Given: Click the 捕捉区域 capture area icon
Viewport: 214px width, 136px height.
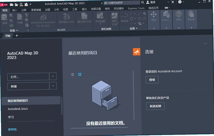Looking at the screenshot, I should (x=114, y=16).
